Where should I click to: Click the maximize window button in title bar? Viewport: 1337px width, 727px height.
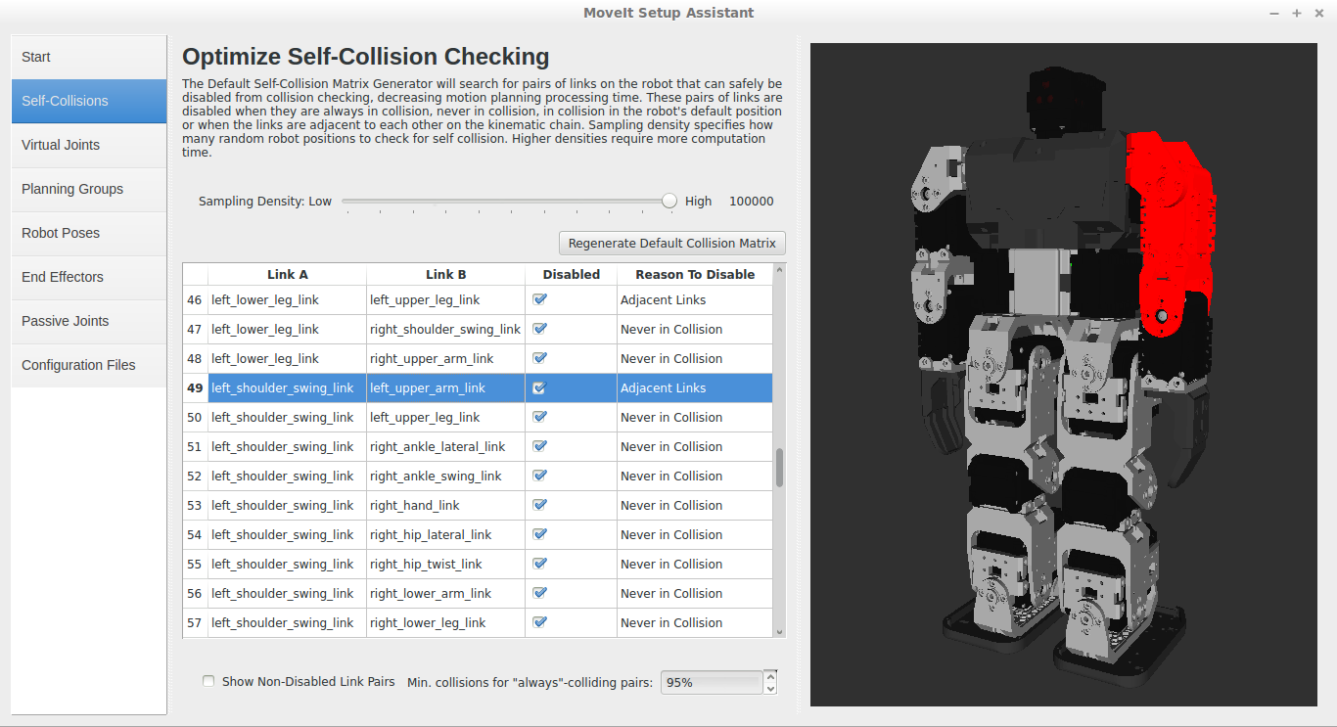point(1296,13)
